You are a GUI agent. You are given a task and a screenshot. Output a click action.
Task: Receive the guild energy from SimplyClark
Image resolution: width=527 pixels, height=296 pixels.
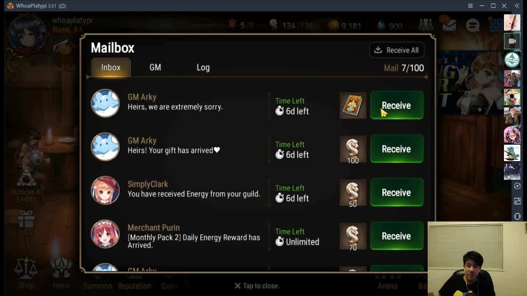tap(396, 192)
